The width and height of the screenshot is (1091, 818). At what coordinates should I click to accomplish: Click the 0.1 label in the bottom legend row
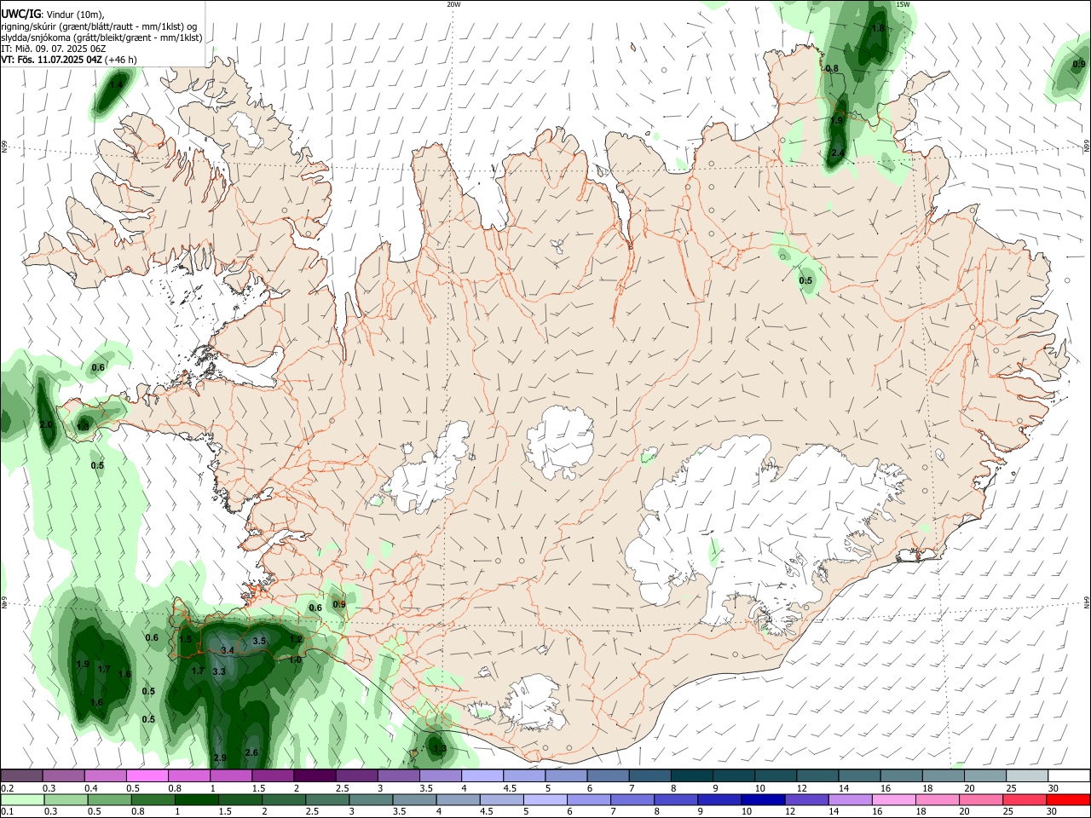[7, 812]
